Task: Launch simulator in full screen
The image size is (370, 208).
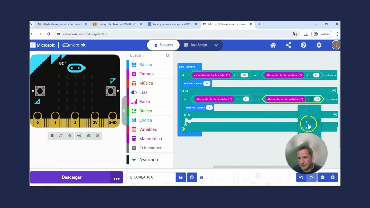Action: 98,136
